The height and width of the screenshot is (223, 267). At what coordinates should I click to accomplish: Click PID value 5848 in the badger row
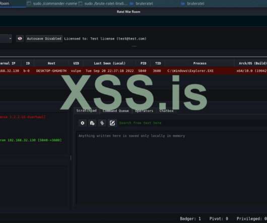142,71
